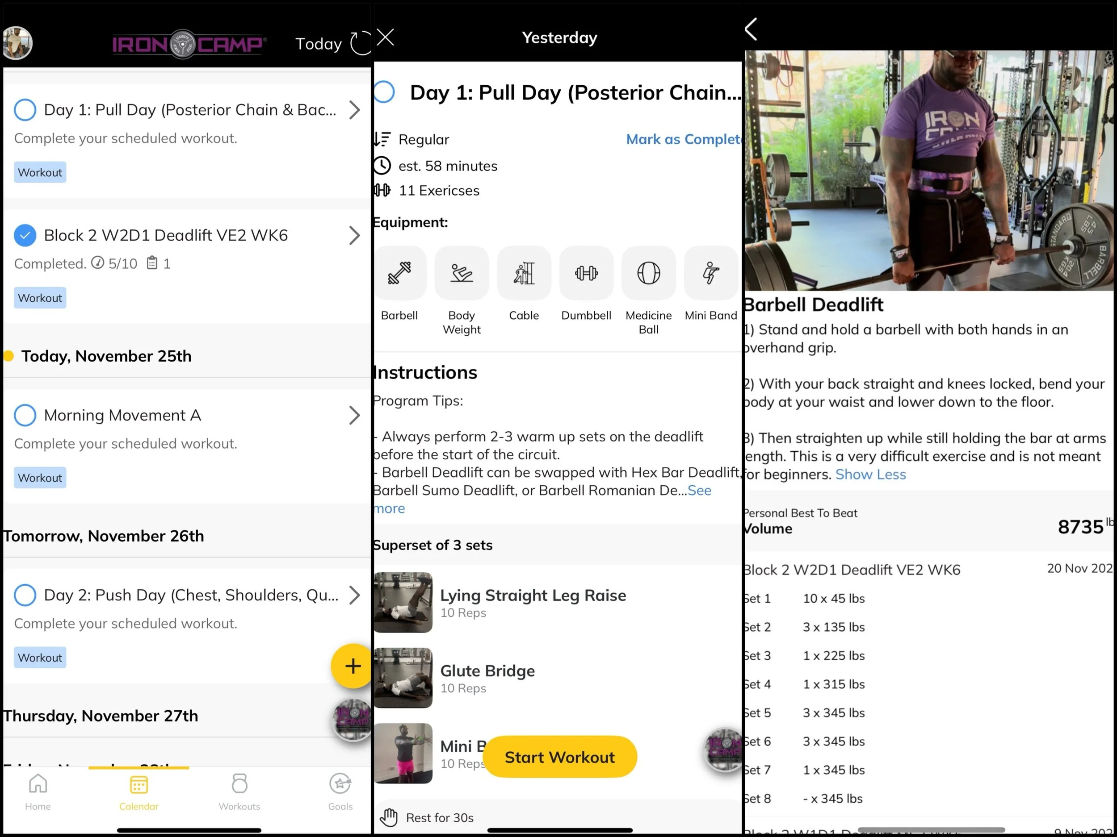Open Lying Straight Leg Raise thumbnail

(403, 602)
